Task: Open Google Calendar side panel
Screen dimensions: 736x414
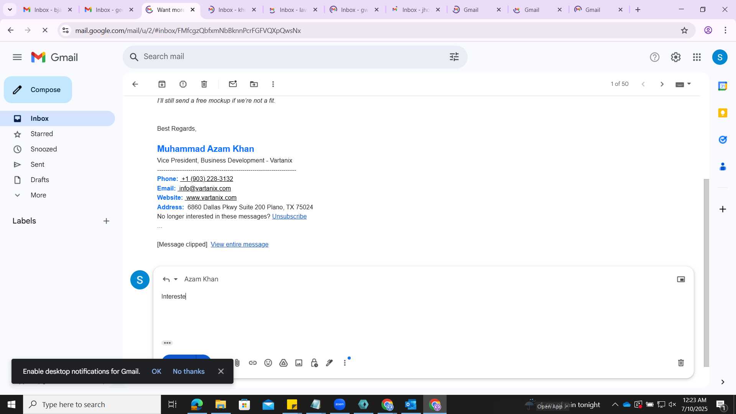Action: pyautogui.click(x=723, y=86)
